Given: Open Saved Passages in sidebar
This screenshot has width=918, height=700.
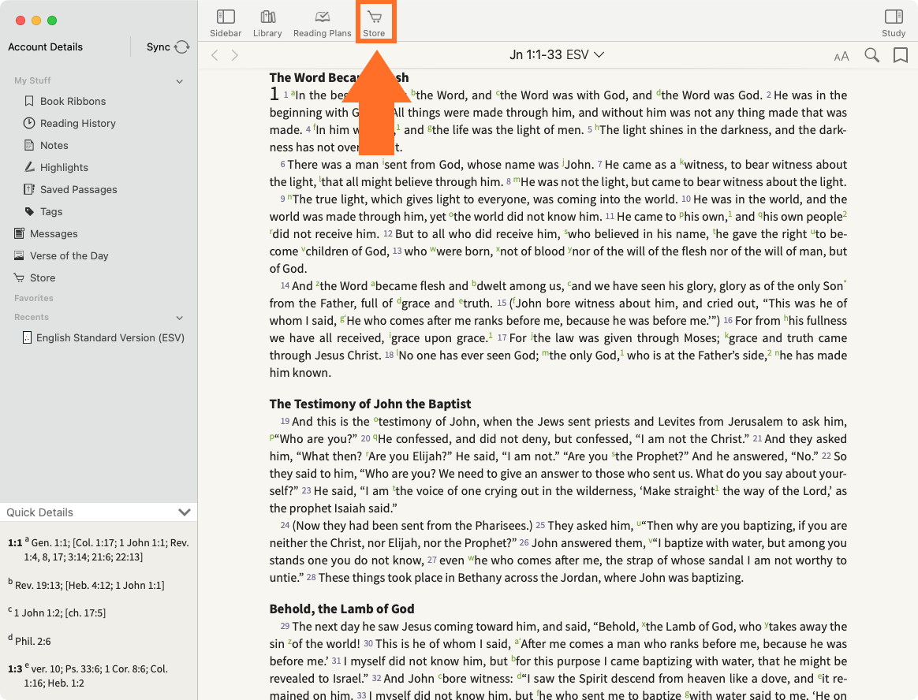Looking at the screenshot, I should (78, 190).
